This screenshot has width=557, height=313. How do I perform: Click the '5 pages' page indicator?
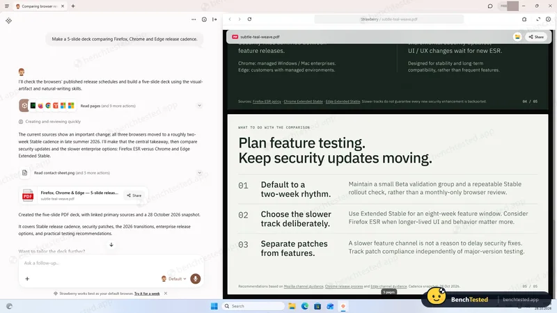pyautogui.click(x=389, y=292)
